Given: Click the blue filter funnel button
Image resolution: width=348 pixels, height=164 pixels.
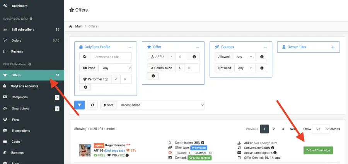Looking at the screenshot, I should 79,105.
